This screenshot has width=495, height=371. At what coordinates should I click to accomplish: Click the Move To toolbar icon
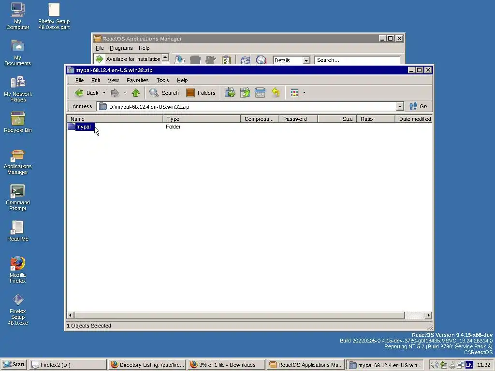click(230, 93)
